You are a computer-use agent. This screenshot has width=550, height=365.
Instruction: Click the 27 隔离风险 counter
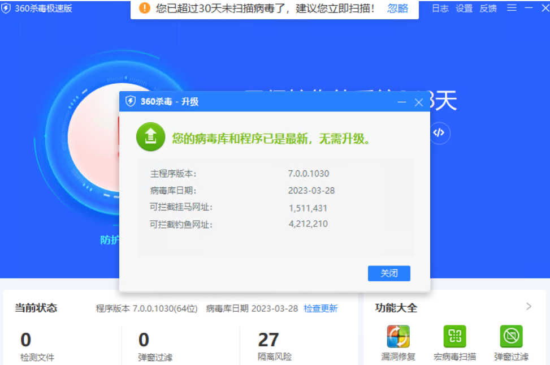click(x=274, y=346)
